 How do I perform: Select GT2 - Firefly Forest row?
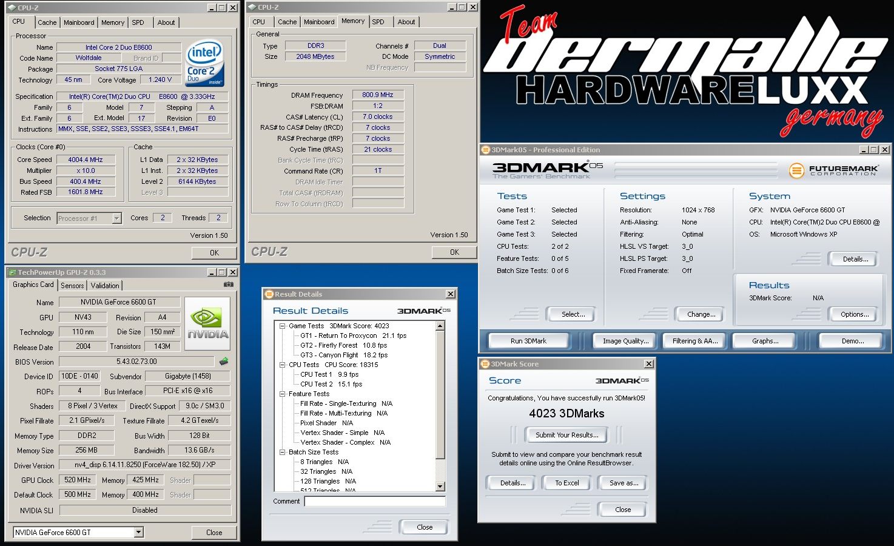343,345
